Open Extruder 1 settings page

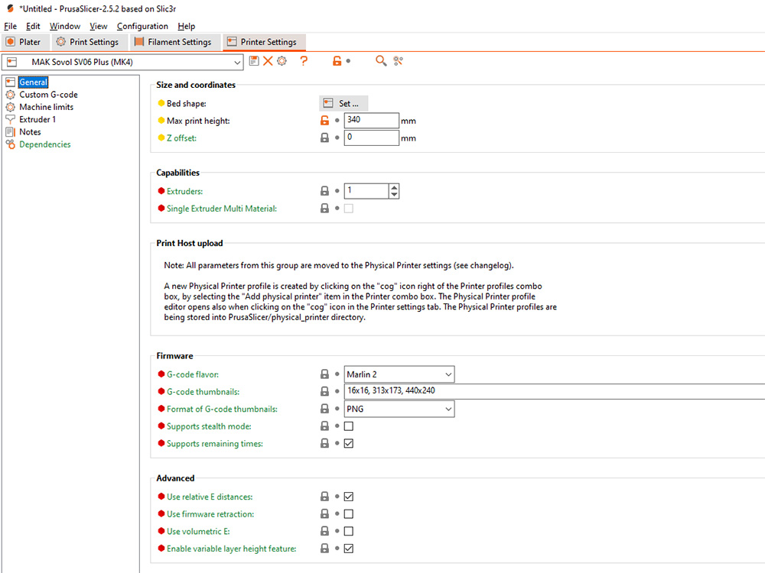(x=37, y=119)
